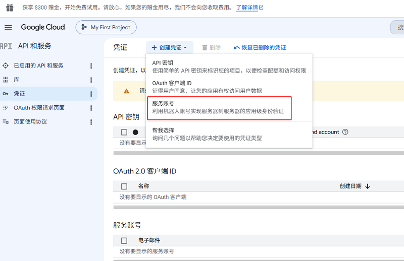Open more options for 页面使用协议
The height and width of the screenshot is (261, 404).
point(91,122)
